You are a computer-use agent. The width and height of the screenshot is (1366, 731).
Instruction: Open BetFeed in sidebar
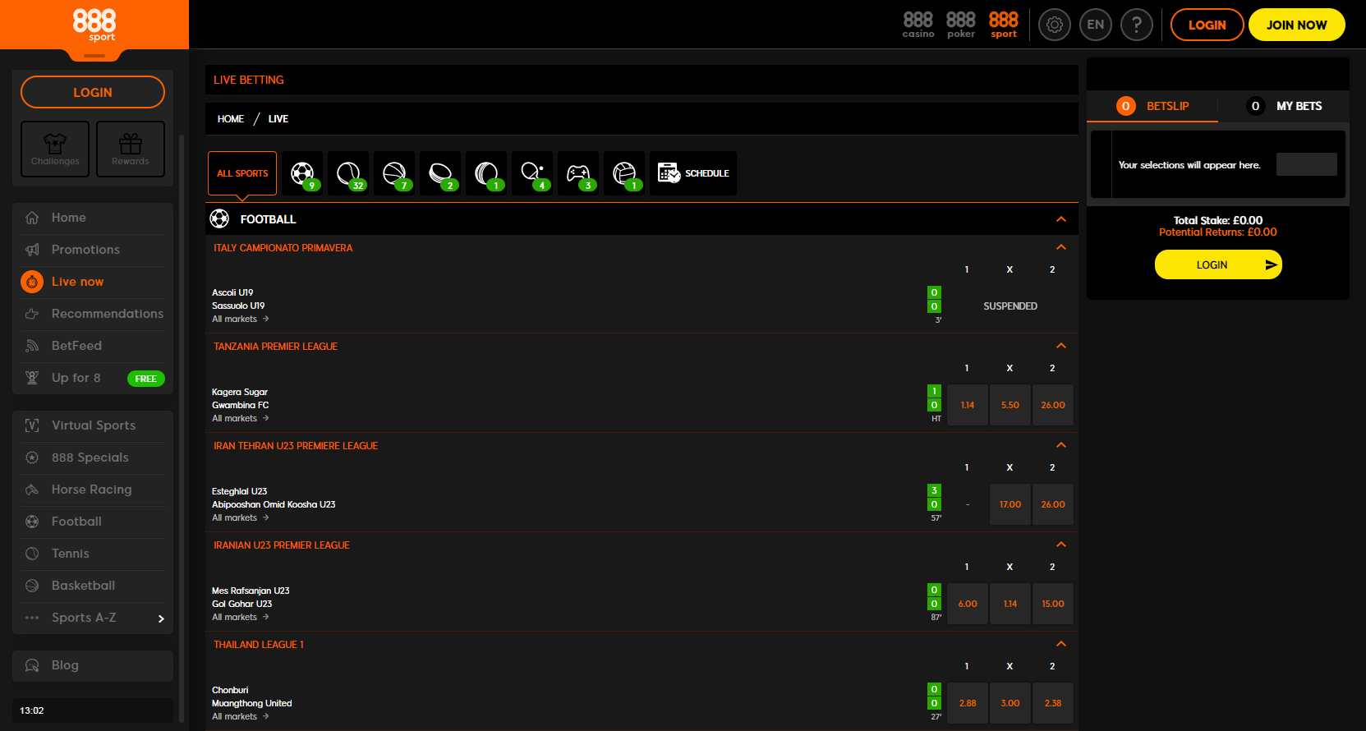(93, 346)
